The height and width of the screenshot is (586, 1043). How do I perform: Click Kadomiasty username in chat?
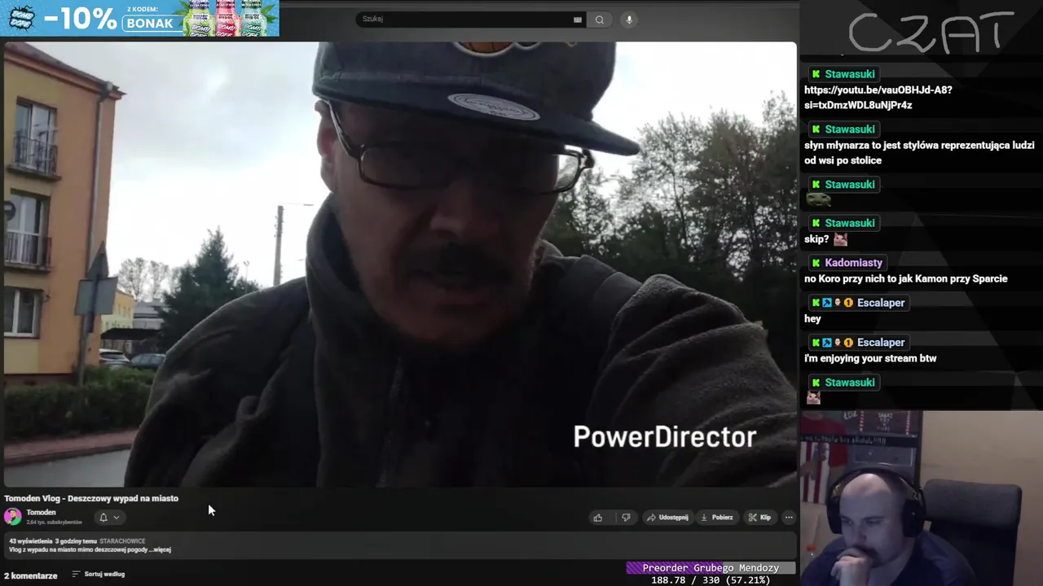pyautogui.click(x=853, y=263)
